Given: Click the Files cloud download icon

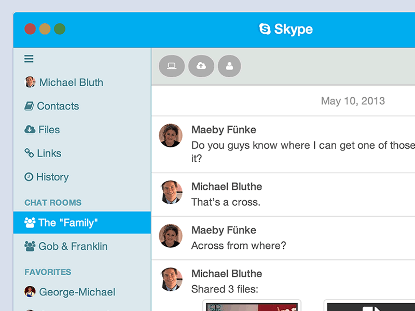Looking at the screenshot, I should 30,130.
